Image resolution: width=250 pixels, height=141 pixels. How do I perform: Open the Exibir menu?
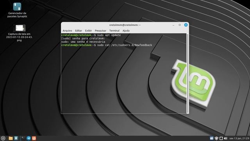[88, 31]
